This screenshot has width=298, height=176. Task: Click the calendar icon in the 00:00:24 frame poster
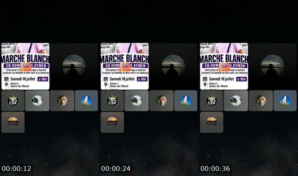106,79
